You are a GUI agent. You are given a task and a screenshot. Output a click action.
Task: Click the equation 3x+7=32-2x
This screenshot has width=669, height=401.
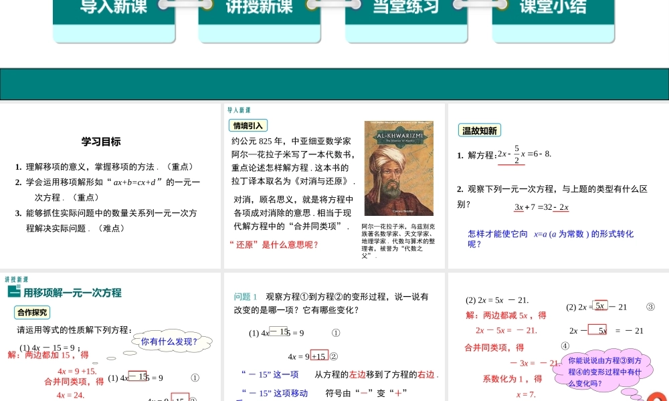tap(541, 208)
